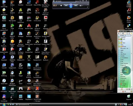Screen dimensions: 133x106
Task: Launch Adobe Reader 7.0 icon
Action: pyautogui.click(x=4, y=51)
